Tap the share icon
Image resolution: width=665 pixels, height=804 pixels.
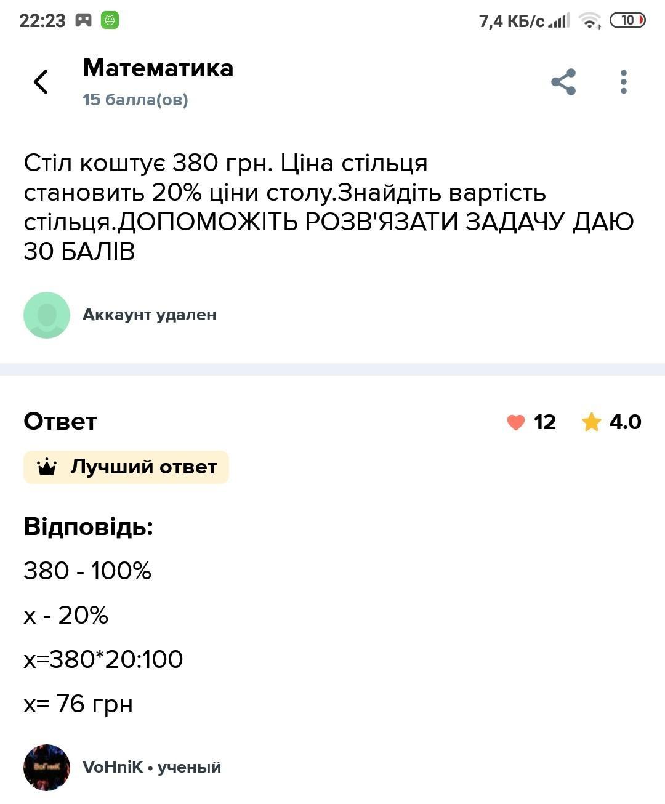pyautogui.click(x=563, y=82)
